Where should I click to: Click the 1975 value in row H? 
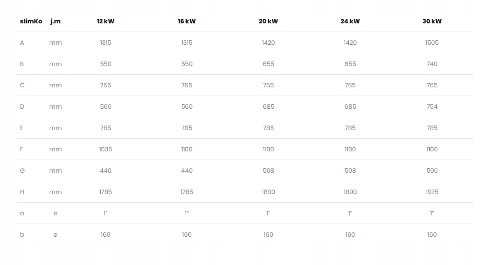point(432,192)
